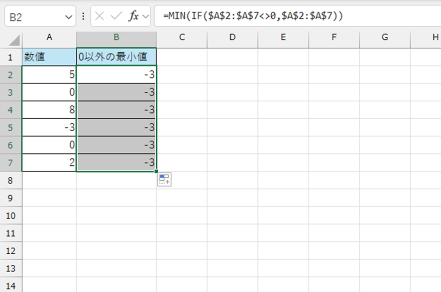Click the Insert Function fx icon
The height and width of the screenshot is (292, 441).
(x=133, y=16)
